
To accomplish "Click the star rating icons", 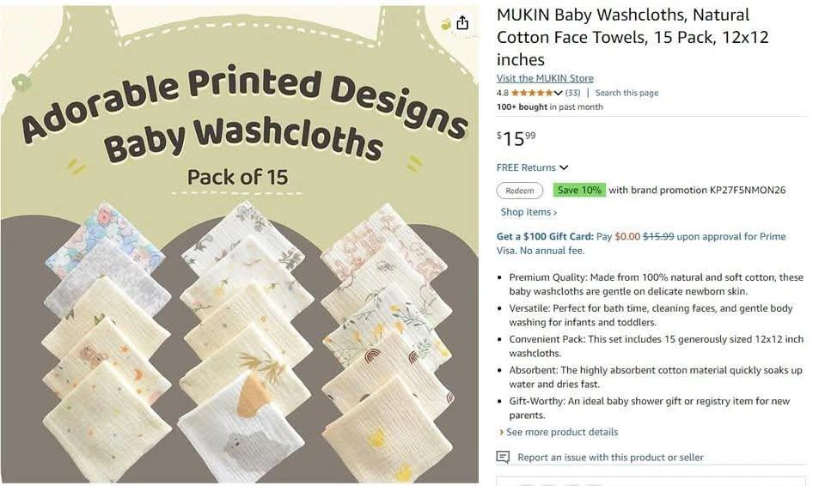I will (x=532, y=93).
